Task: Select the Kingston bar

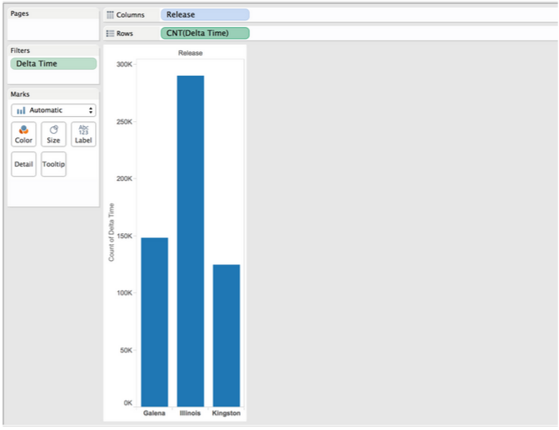Action: click(226, 336)
